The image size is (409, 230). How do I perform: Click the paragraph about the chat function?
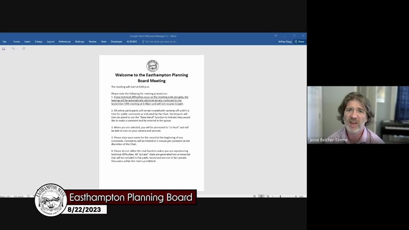coord(151,156)
